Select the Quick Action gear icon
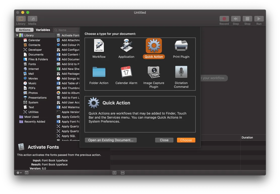This screenshot has height=194, width=280. 154,46
